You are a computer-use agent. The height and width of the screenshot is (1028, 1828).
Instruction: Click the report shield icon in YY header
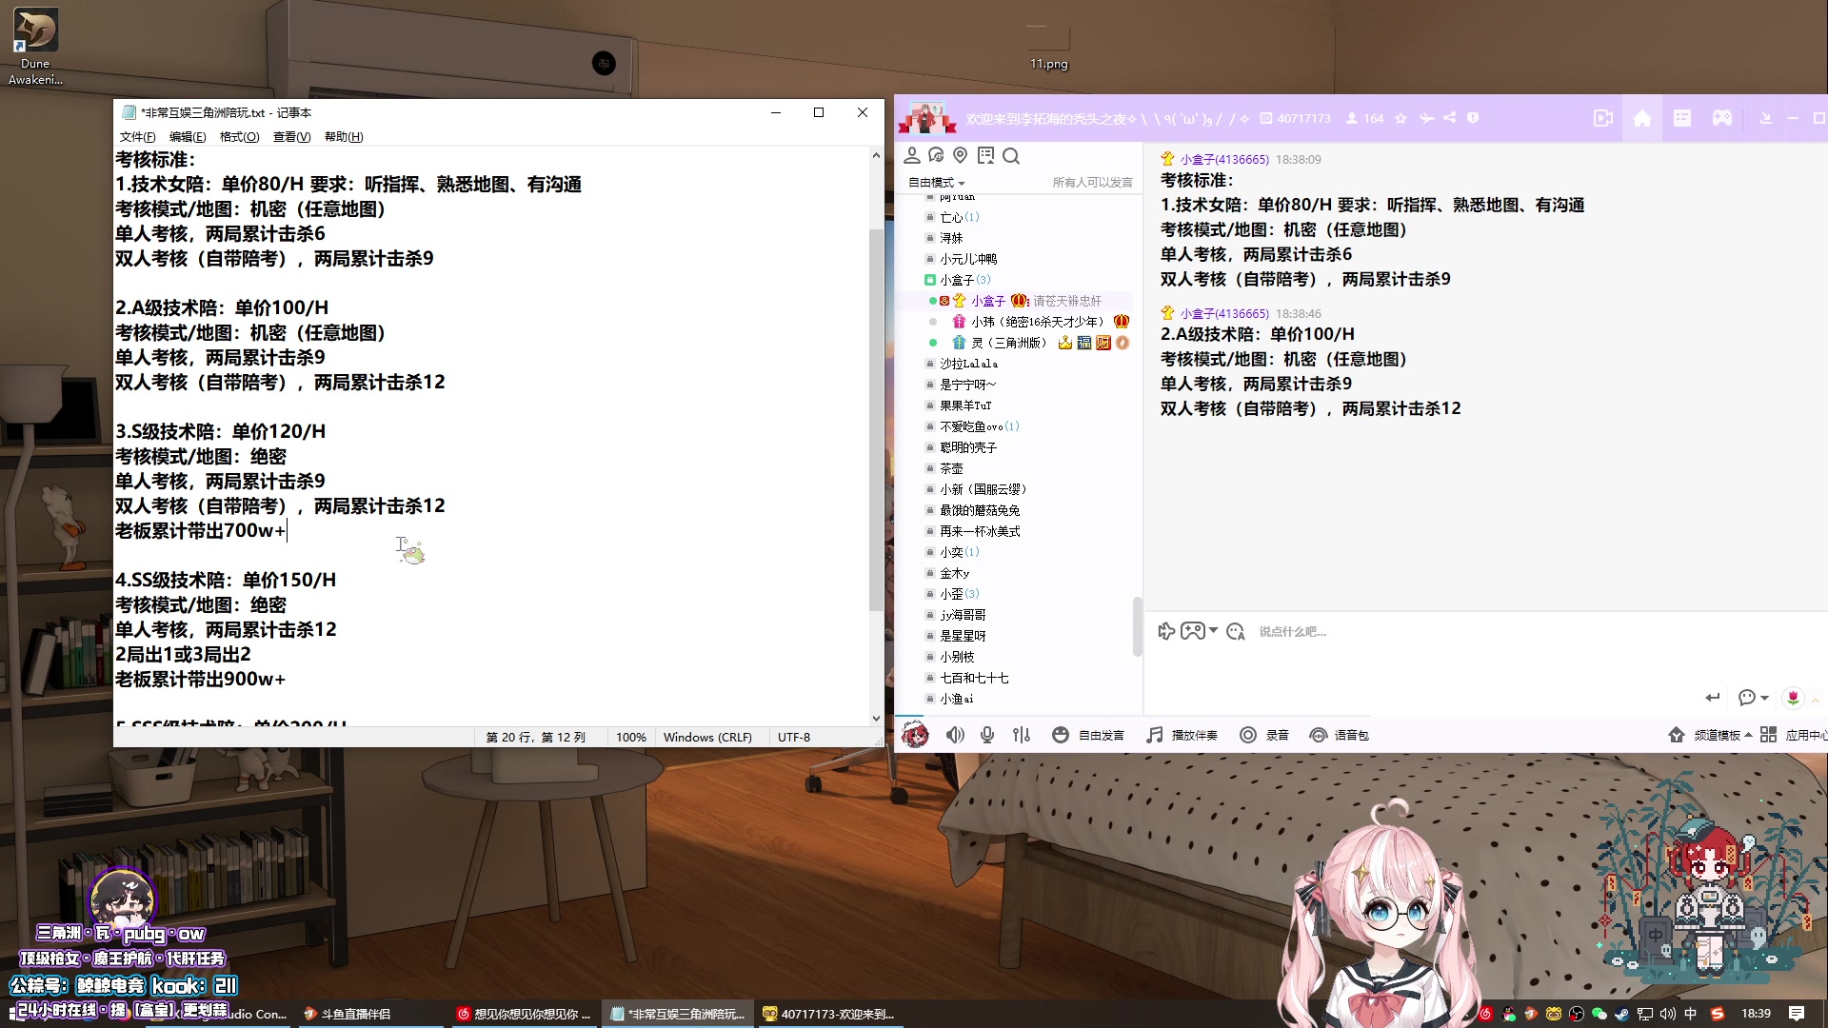(1473, 118)
